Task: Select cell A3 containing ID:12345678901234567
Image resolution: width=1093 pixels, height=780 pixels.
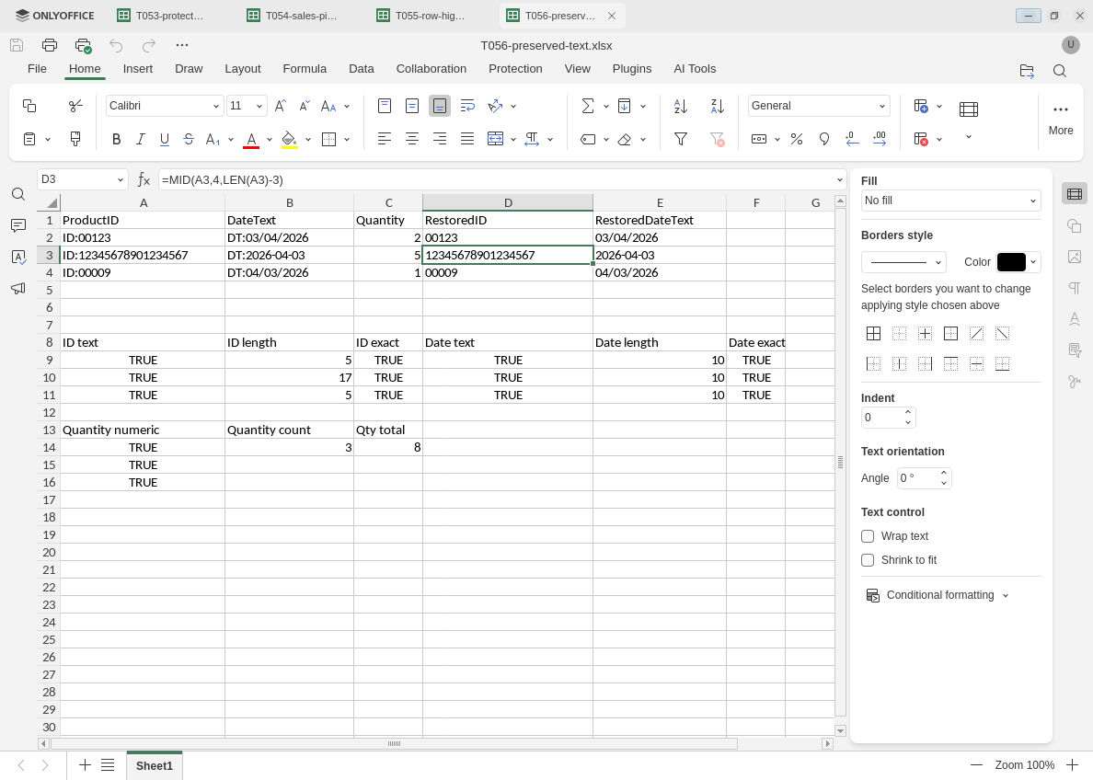Action: [x=143, y=255]
